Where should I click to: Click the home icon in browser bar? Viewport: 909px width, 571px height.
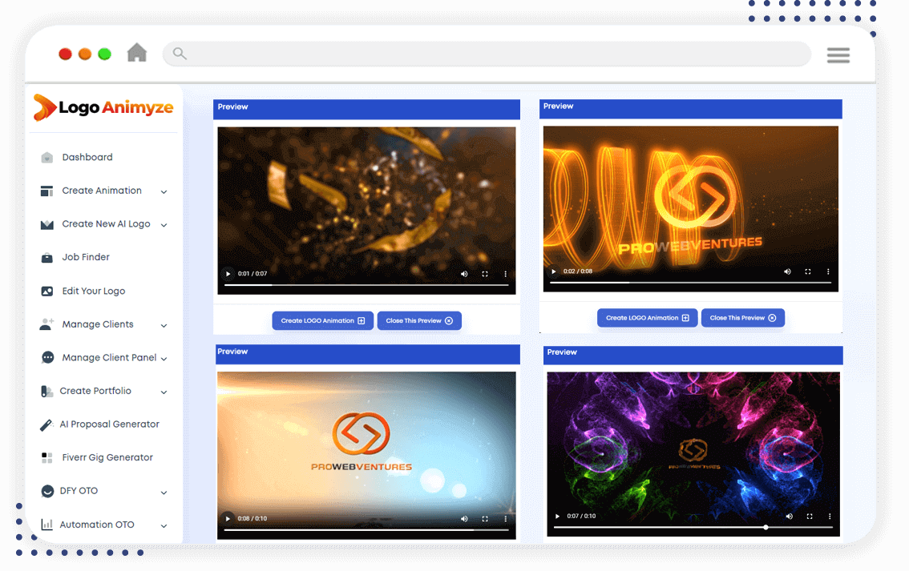pyautogui.click(x=137, y=54)
